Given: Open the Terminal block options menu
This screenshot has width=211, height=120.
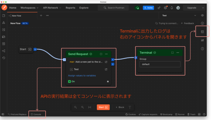Looking at the screenshot, I should tap(178, 53).
